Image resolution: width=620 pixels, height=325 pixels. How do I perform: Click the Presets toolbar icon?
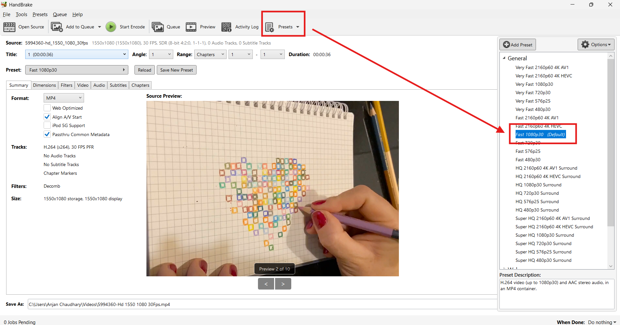[x=270, y=27]
